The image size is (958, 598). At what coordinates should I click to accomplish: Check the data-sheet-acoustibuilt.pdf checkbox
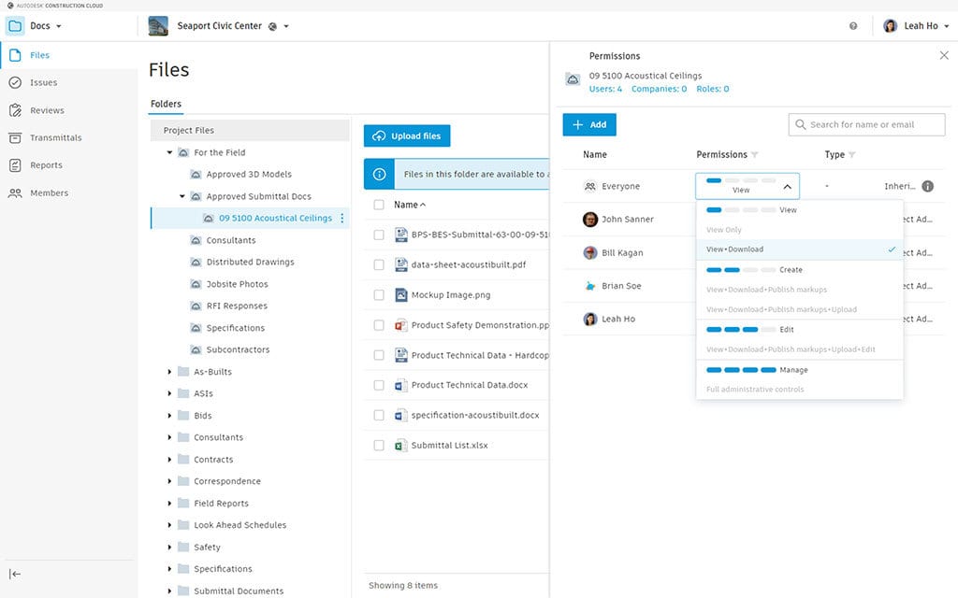click(379, 264)
